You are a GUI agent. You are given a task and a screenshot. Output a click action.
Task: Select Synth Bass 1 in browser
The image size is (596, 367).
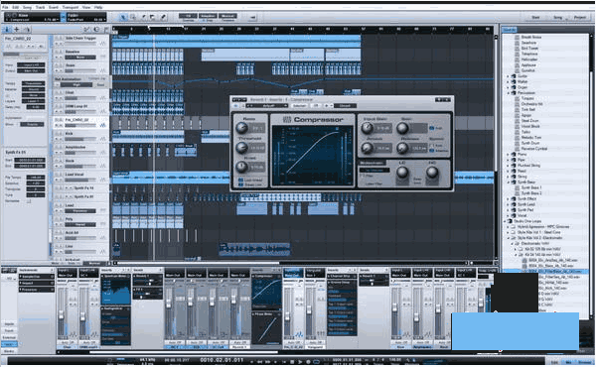coord(531,187)
